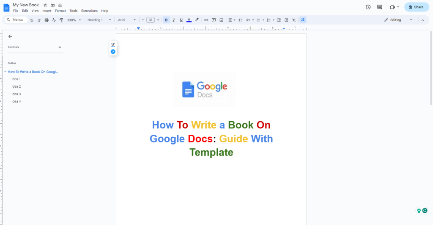Click the LanguageTool floating margin icon
433x225 pixels.
click(x=113, y=44)
